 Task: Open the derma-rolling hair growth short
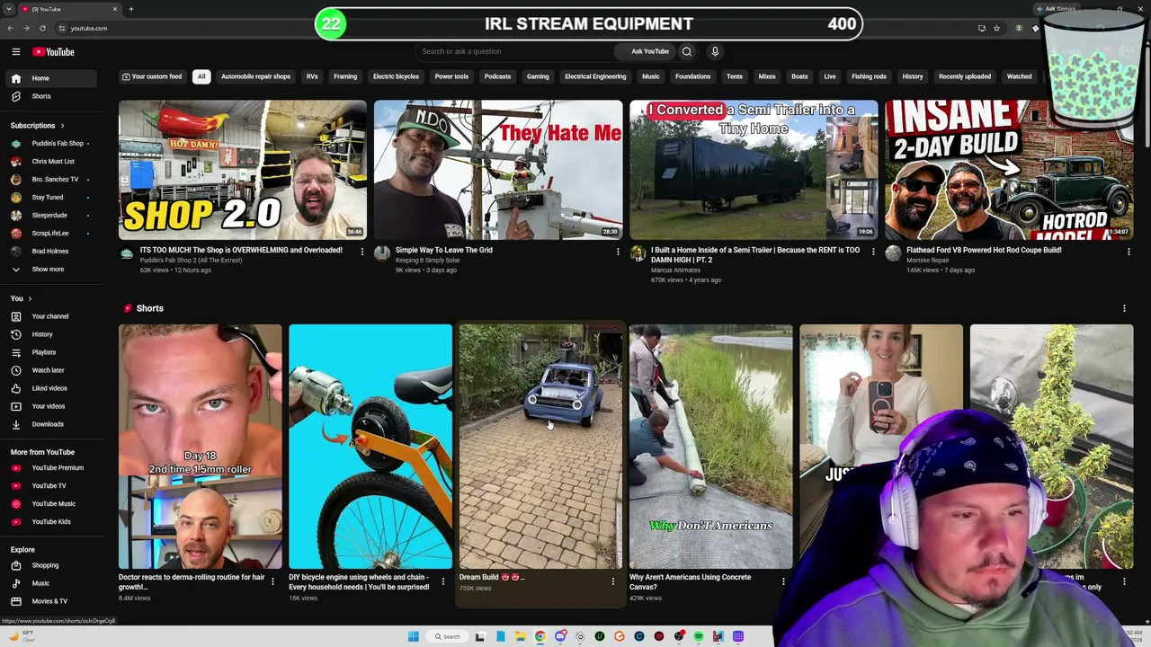point(201,447)
